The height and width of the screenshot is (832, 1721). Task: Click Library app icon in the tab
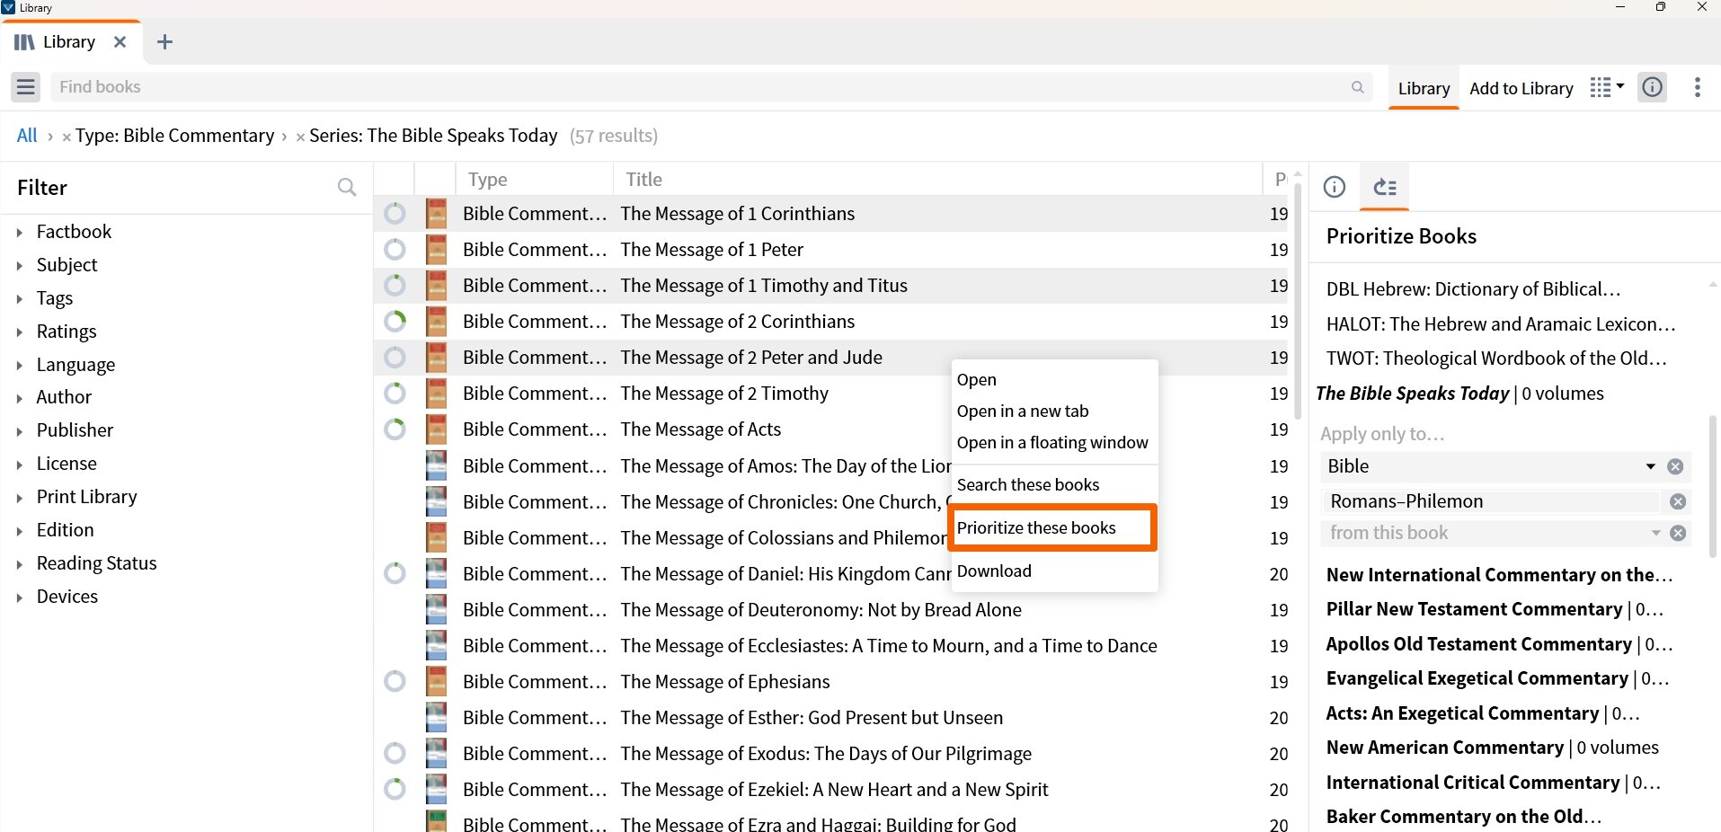pos(24,42)
